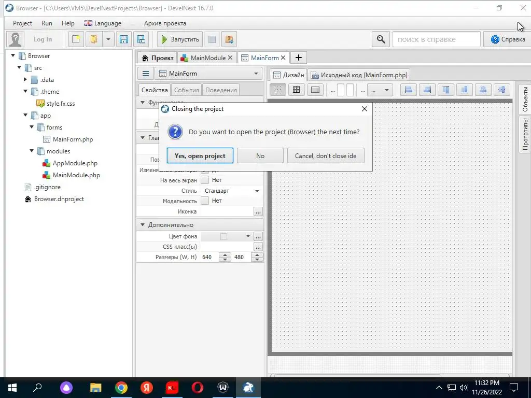This screenshot has height=398, width=531.
Task: Click the Цвет фона '...' button
Action: pos(258,236)
